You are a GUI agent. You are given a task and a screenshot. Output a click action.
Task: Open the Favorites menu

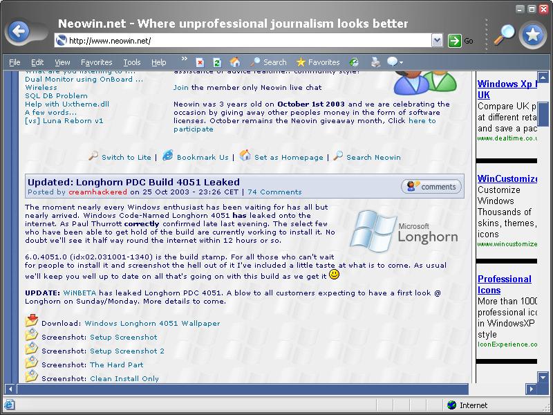pos(96,62)
